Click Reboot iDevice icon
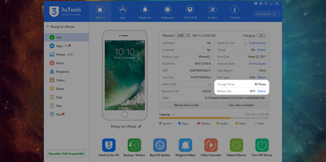Viewport: 326px width, 162px height. [236, 145]
